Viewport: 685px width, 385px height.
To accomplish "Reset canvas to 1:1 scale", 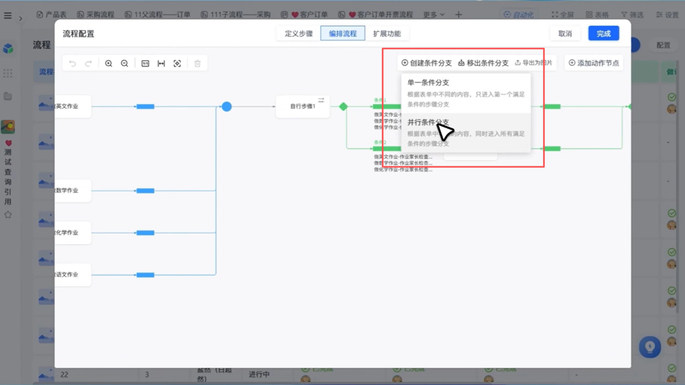I will pos(145,63).
